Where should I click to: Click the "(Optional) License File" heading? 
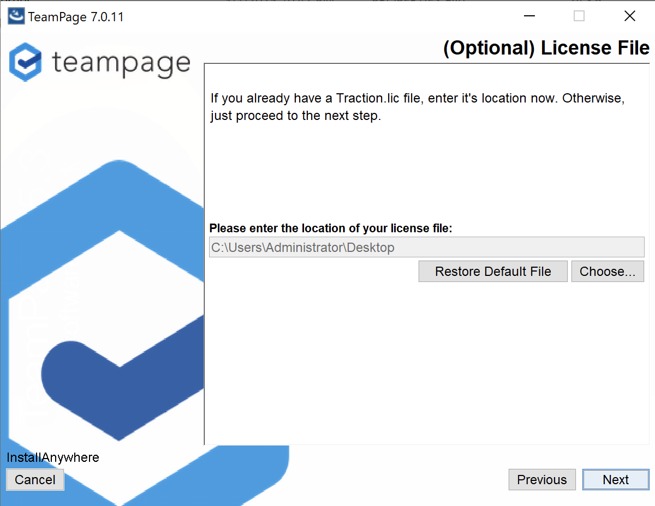pos(546,48)
